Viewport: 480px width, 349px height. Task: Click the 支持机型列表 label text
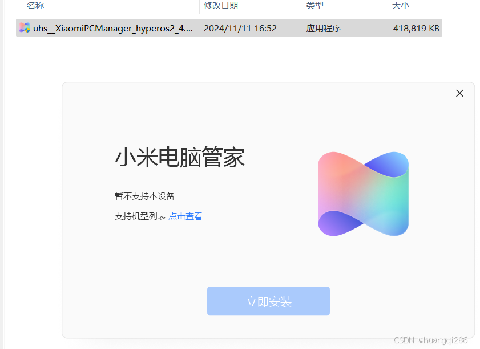[x=140, y=216]
